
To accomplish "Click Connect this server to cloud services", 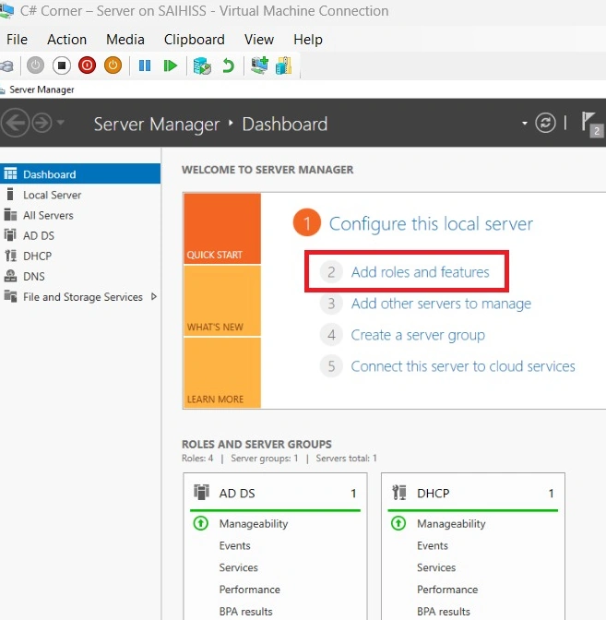I will (x=463, y=366).
